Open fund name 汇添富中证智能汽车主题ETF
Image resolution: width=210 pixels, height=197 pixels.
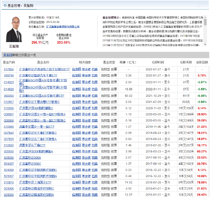click(38, 76)
